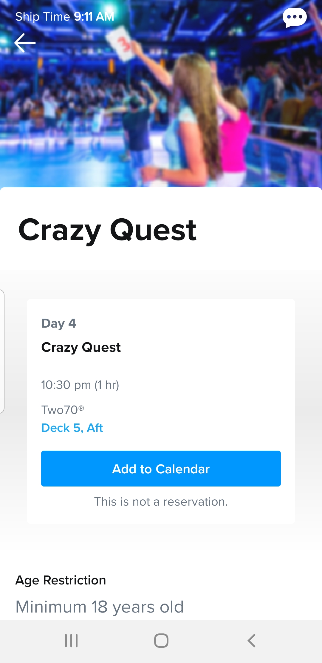Tap the Minimum 18 years old text
Viewport: 322px width, 663px height.
100,607
